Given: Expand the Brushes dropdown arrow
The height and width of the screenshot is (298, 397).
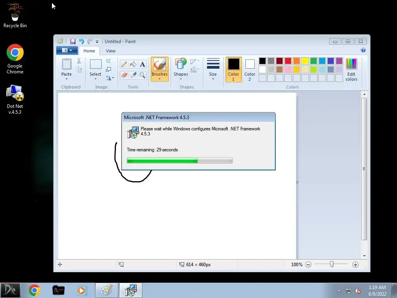Looking at the screenshot, I should click(x=159, y=79).
